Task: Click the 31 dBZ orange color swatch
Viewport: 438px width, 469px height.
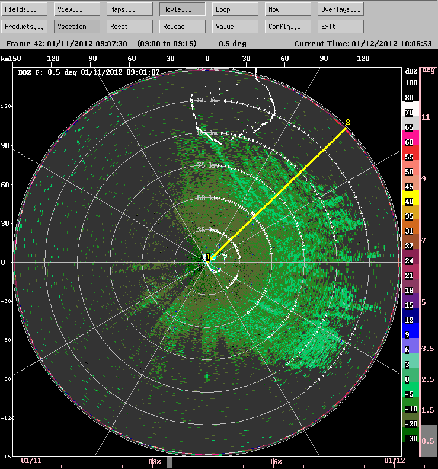Action: tap(411, 227)
